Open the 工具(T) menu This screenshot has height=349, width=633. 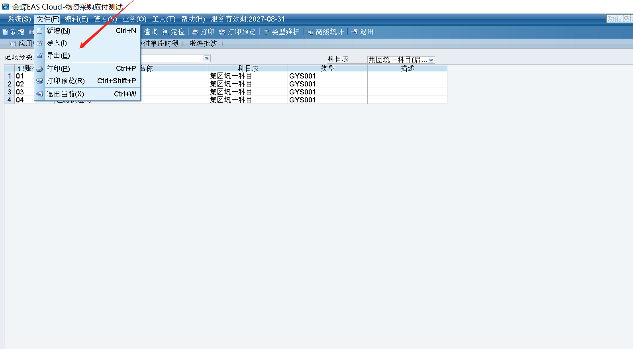tap(164, 19)
